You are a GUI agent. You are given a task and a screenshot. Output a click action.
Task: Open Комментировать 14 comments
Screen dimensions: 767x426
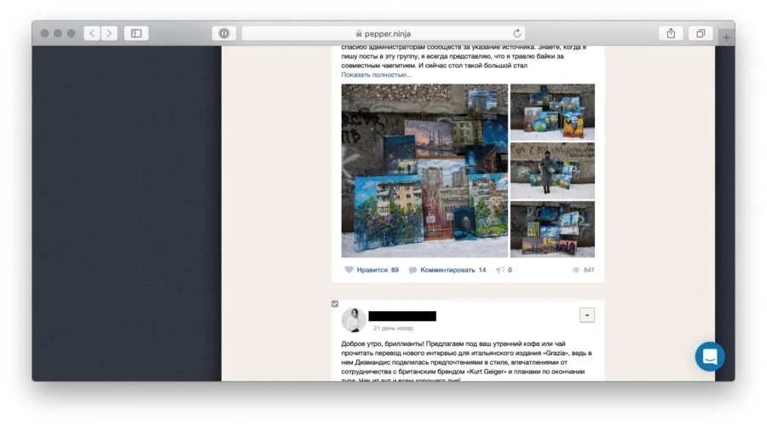pos(453,270)
